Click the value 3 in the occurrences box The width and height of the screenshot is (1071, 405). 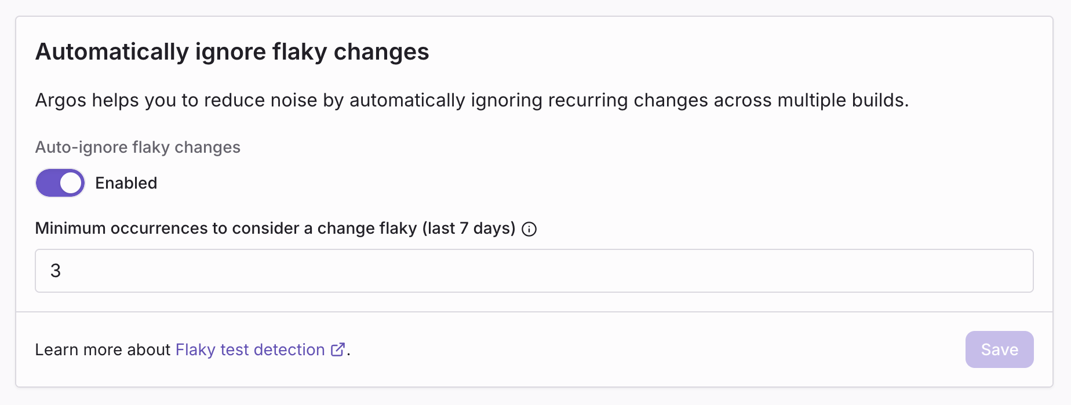click(x=55, y=271)
